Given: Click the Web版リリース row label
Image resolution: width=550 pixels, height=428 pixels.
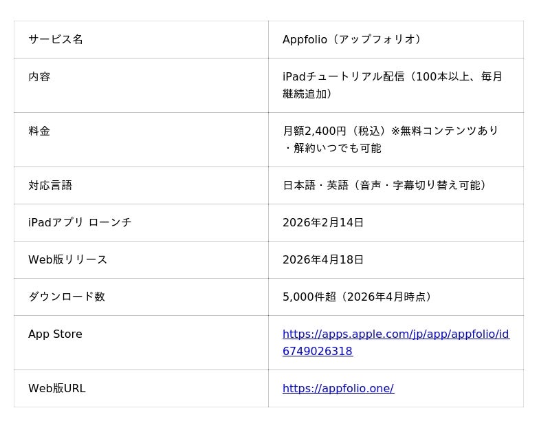Looking at the screenshot, I should point(67,260).
